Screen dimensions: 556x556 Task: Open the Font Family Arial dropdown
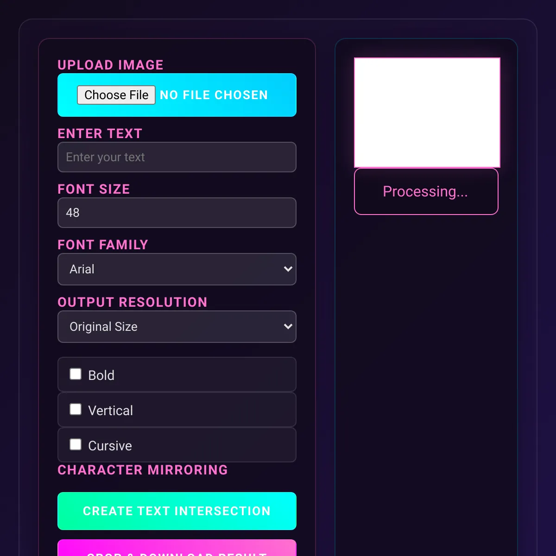click(177, 269)
